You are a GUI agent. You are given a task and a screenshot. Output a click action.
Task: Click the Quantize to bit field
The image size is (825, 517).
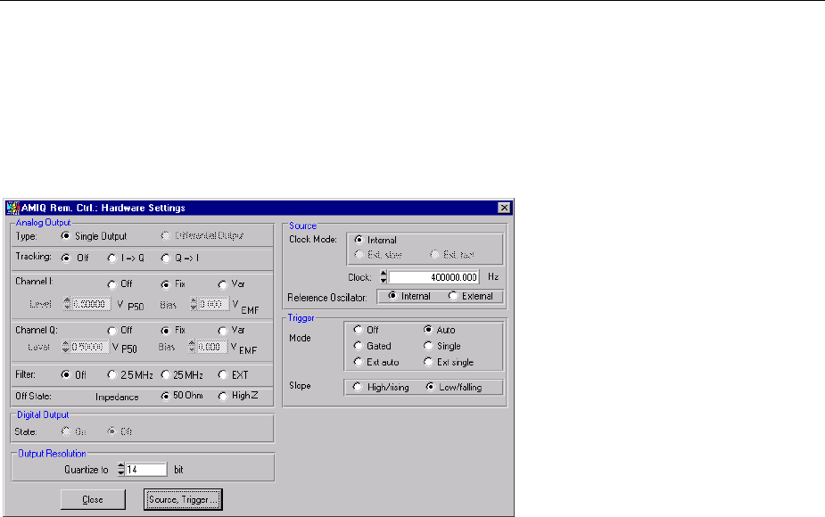click(x=145, y=470)
